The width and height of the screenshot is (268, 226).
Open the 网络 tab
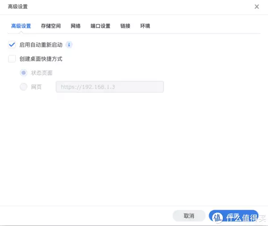[x=76, y=26]
